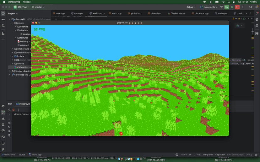Click the Stop button in the top toolbar
Screen dimensions: 260x162
click(x=237, y=7)
